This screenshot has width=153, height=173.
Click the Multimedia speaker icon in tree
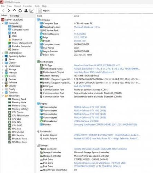click(x=6, y=66)
